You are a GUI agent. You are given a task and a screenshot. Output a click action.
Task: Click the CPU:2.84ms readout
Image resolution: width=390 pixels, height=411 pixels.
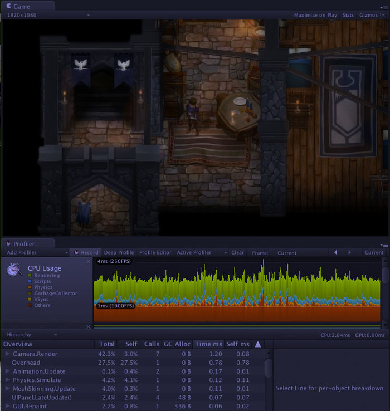tap(335, 335)
